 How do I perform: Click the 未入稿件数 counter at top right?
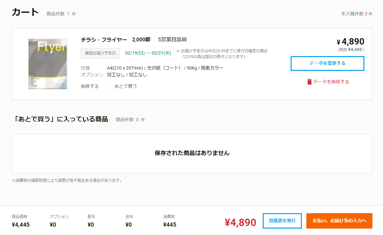[356, 14]
